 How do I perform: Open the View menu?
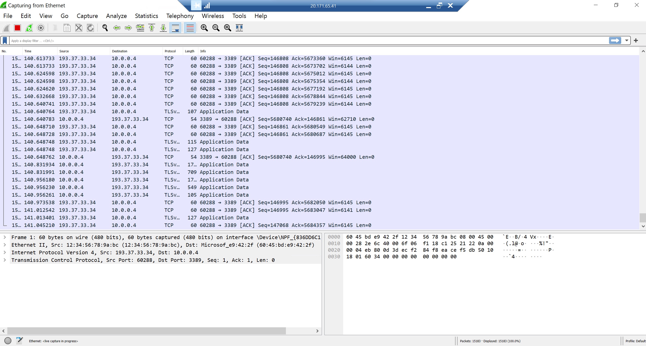click(x=46, y=16)
